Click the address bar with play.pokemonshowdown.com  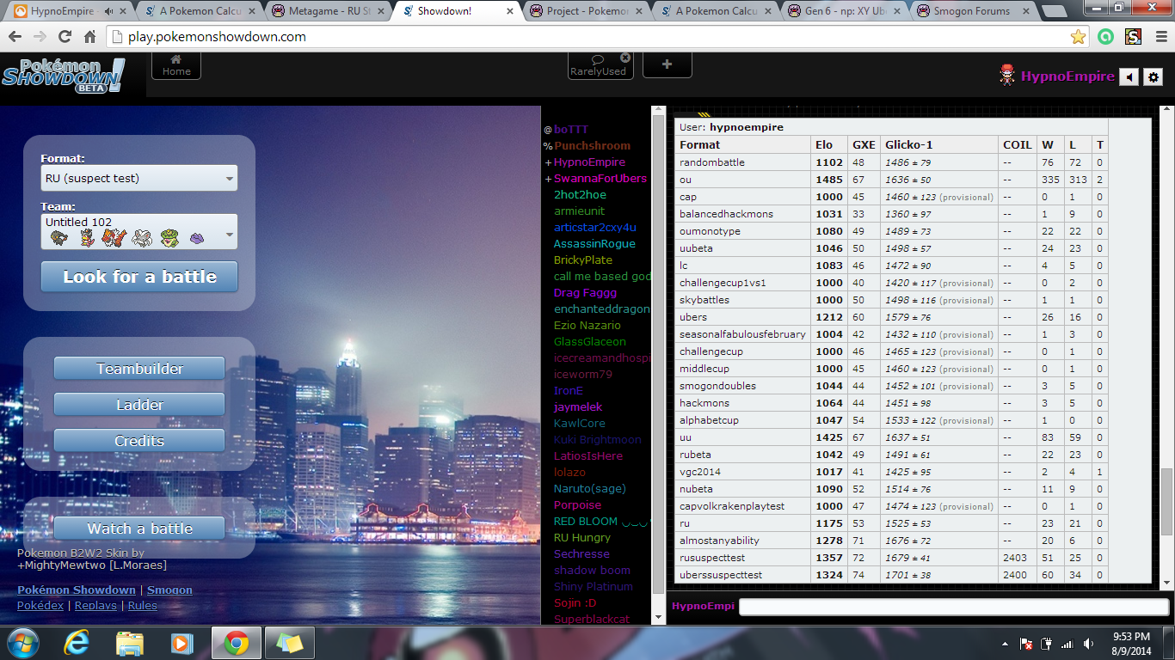598,37
